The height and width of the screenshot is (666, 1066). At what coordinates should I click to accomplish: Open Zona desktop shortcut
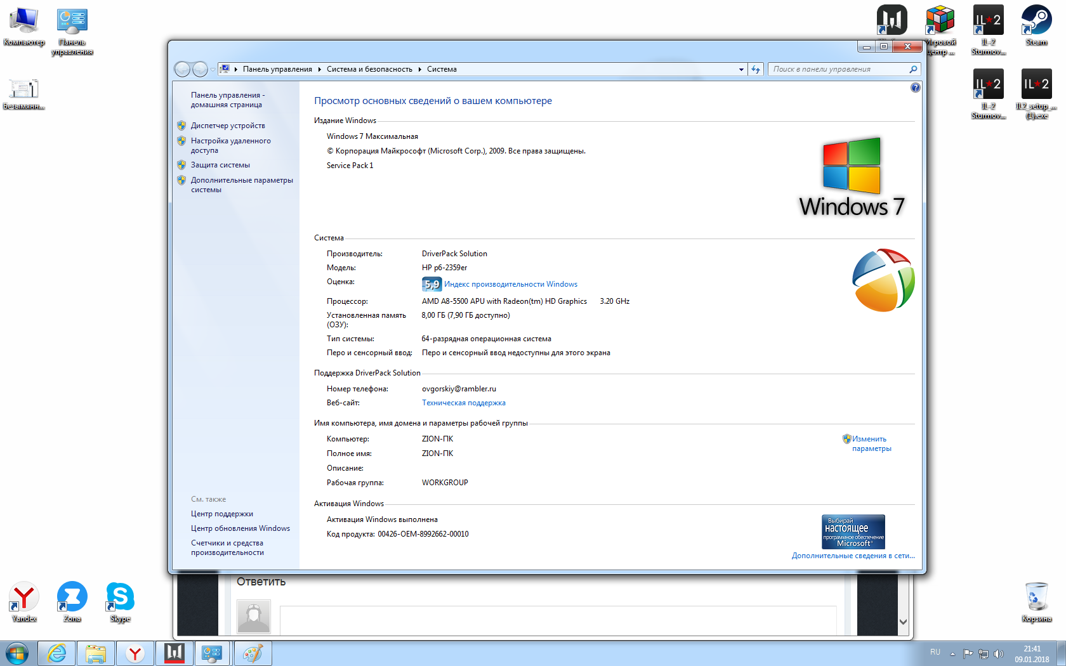pos(72,602)
